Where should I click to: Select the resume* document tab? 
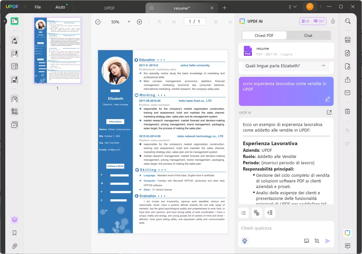[182, 8]
